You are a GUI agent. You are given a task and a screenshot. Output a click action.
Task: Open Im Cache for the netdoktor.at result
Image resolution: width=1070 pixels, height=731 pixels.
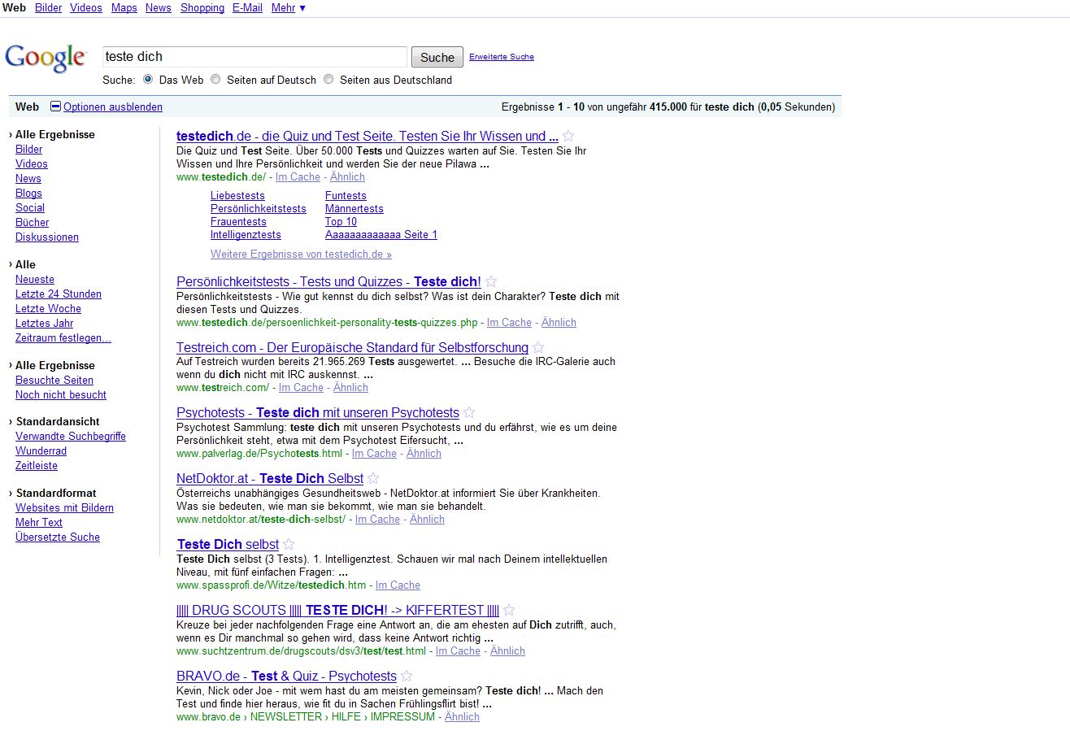(x=377, y=519)
